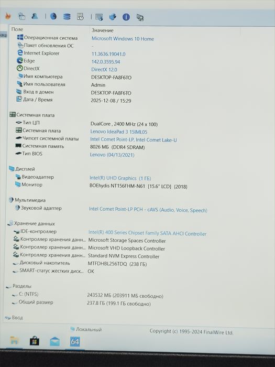Click the Edge version 142.0.3595.94 link
The height and width of the screenshot is (367, 275).
coord(106,62)
